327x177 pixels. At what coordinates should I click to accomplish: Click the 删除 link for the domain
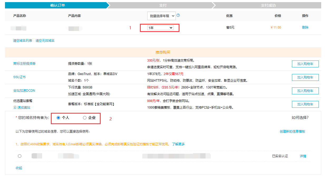click(x=305, y=27)
